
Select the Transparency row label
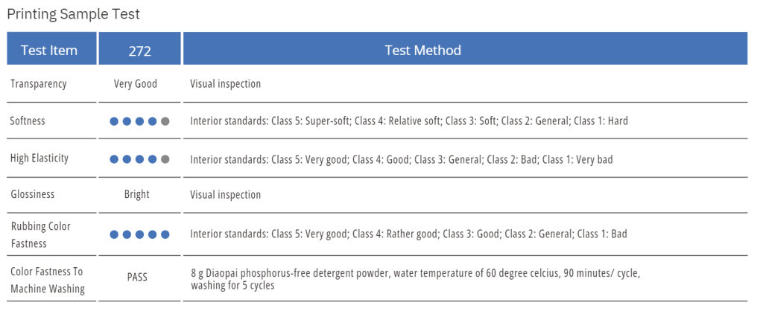[39, 84]
